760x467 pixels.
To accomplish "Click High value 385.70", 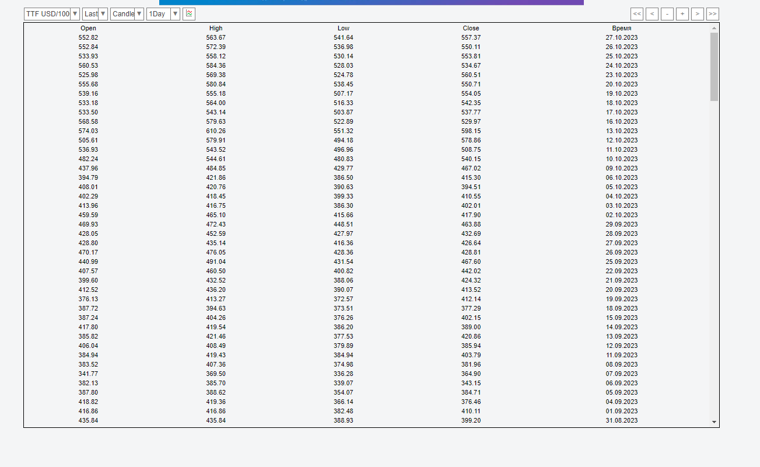I will tap(216, 383).
